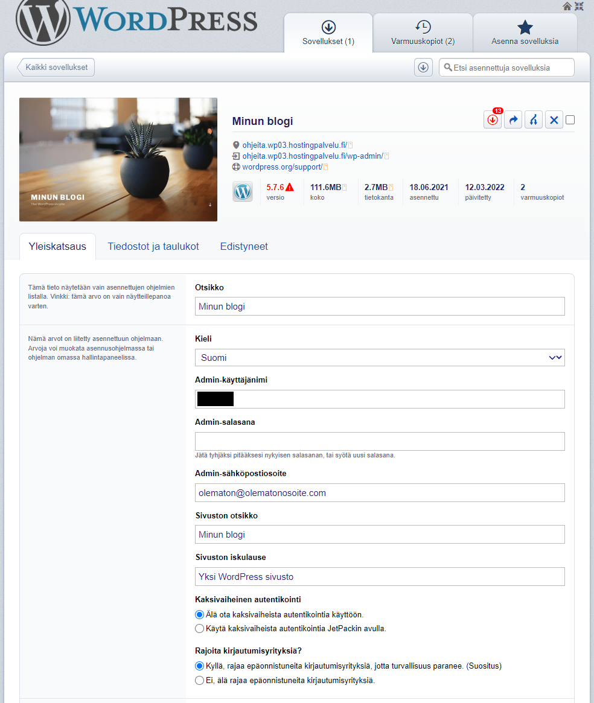
Task: Select 'Ei, älä rajaa epäonnistuneita kirjautumisyrityksiä'
Action: click(200, 680)
